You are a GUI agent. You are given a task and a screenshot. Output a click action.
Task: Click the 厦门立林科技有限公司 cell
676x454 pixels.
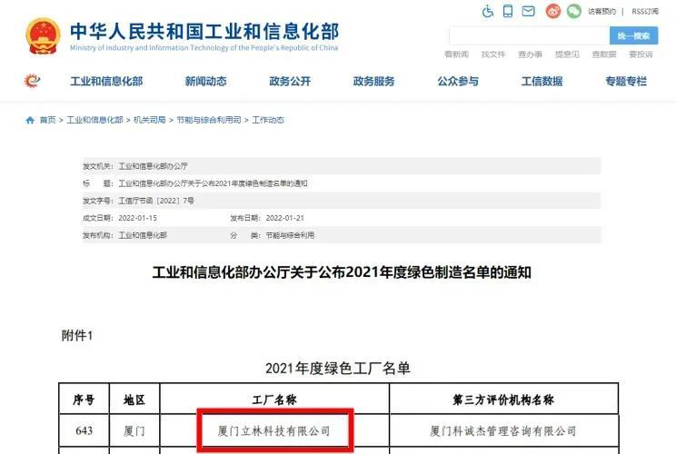click(274, 430)
